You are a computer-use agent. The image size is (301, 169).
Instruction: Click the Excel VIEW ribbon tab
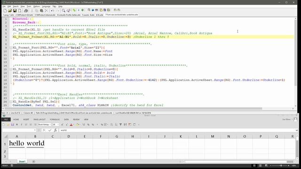(86, 119)
